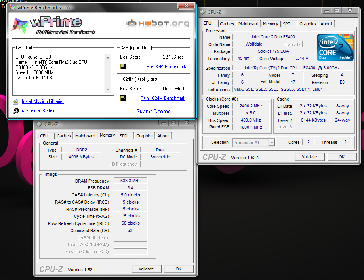364x280 pixels.
Task: Open Memory tab in the processor CPU-Z window
Action: click(x=271, y=24)
